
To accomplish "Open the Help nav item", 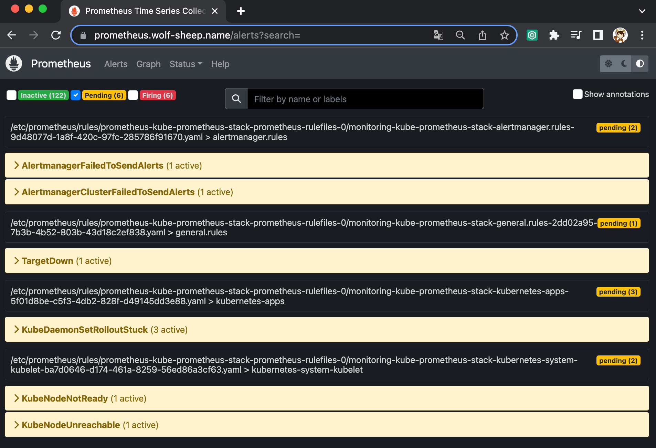I will click(220, 64).
